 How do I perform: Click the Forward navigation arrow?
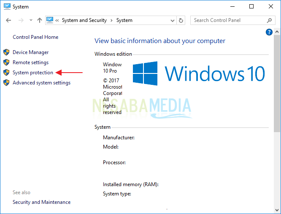21,20
